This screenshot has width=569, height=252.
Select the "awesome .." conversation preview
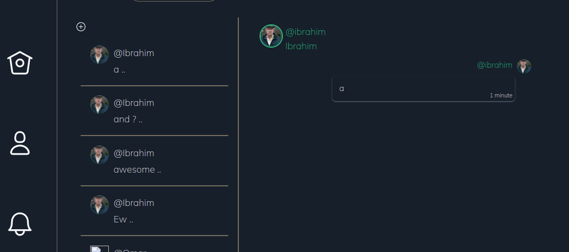[137, 170]
